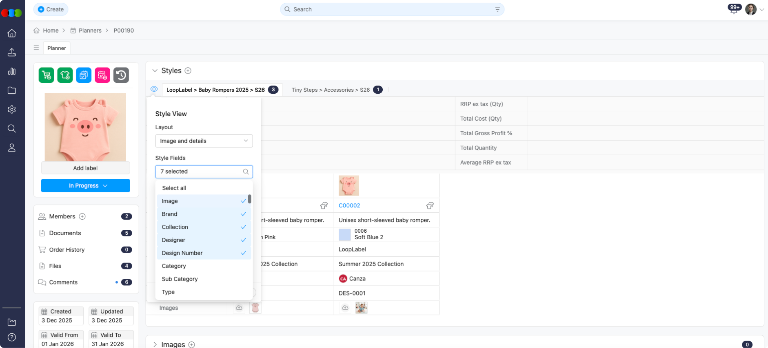This screenshot has width=768, height=348.
Task: Click the grey history clock icon
Action: click(121, 75)
